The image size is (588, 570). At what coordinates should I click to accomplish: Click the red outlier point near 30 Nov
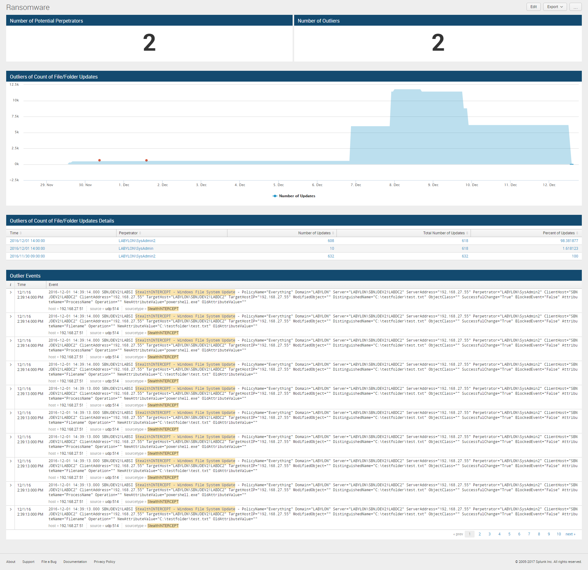[x=99, y=160]
